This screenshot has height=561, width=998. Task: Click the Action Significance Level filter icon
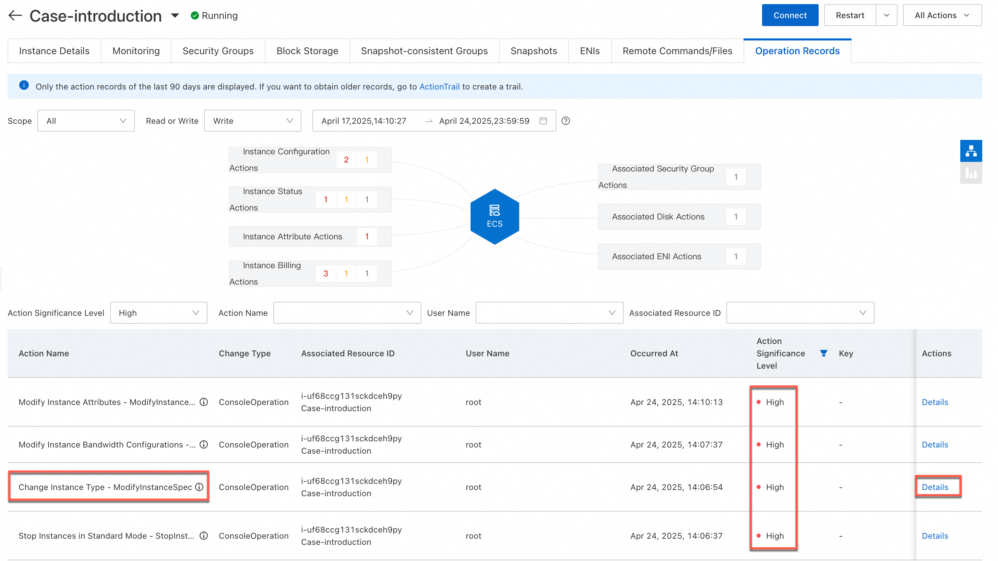tap(823, 353)
